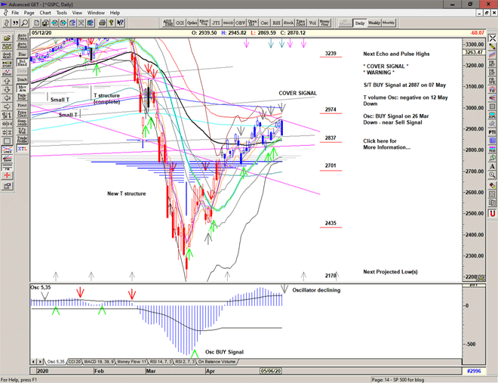Switch chart to Monthly timeframe
This screenshot has width=498, height=383.
(x=389, y=23)
